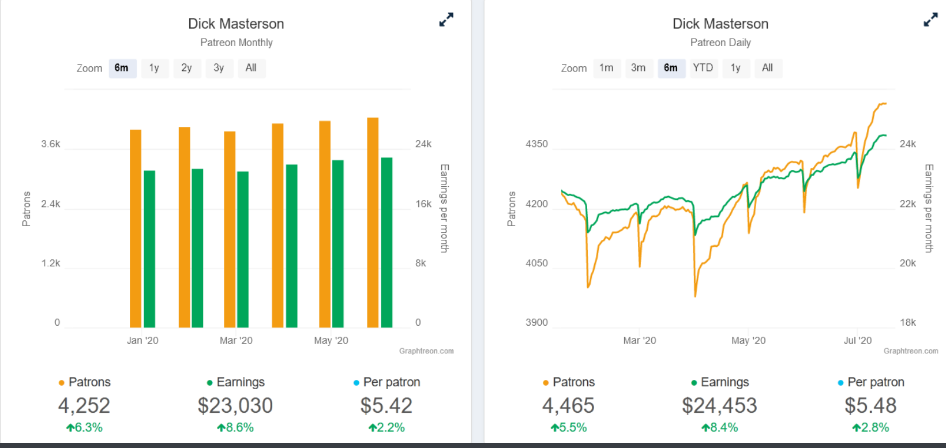The width and height of the screenshot is (946, 448).
Task: Click the 4,465 patrons value
Action: (x=568, y=406)
